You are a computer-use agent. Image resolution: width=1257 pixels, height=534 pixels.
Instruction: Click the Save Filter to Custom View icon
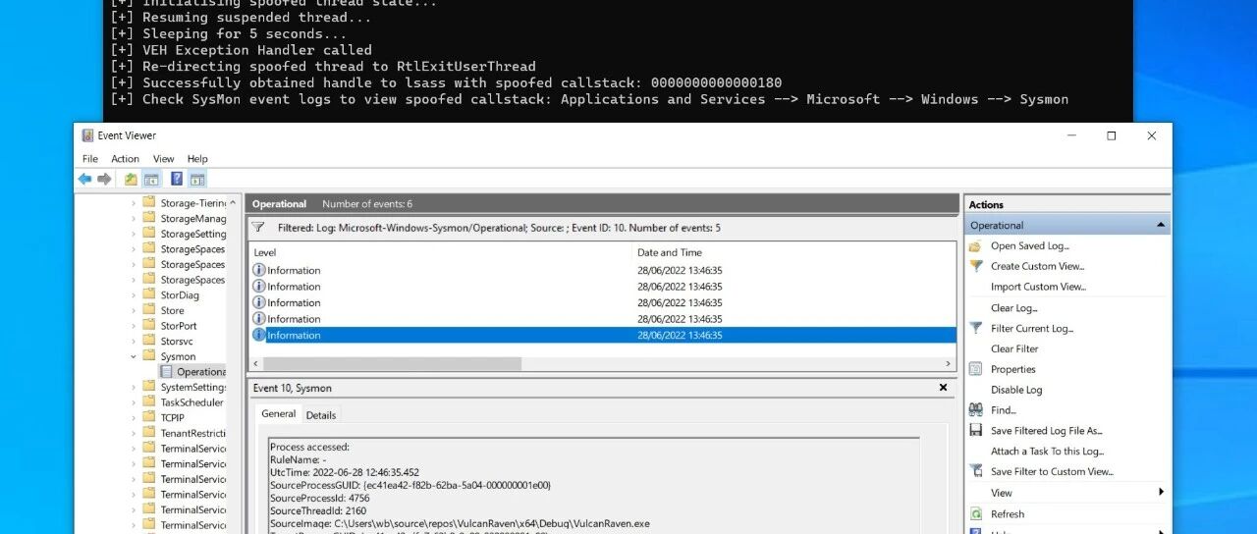(x=975, y=471)
